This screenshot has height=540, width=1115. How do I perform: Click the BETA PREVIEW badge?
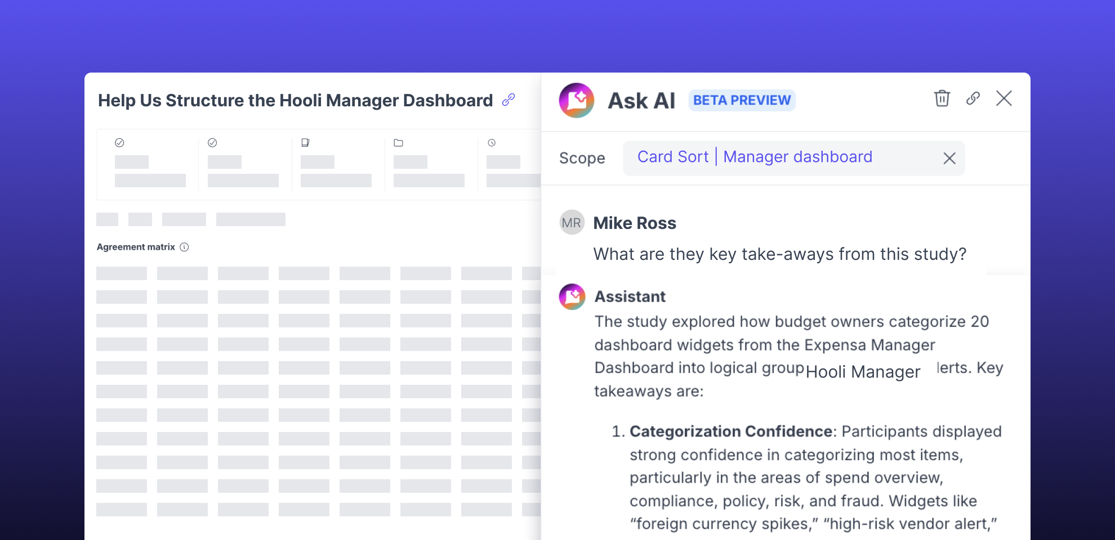[742, 100]
